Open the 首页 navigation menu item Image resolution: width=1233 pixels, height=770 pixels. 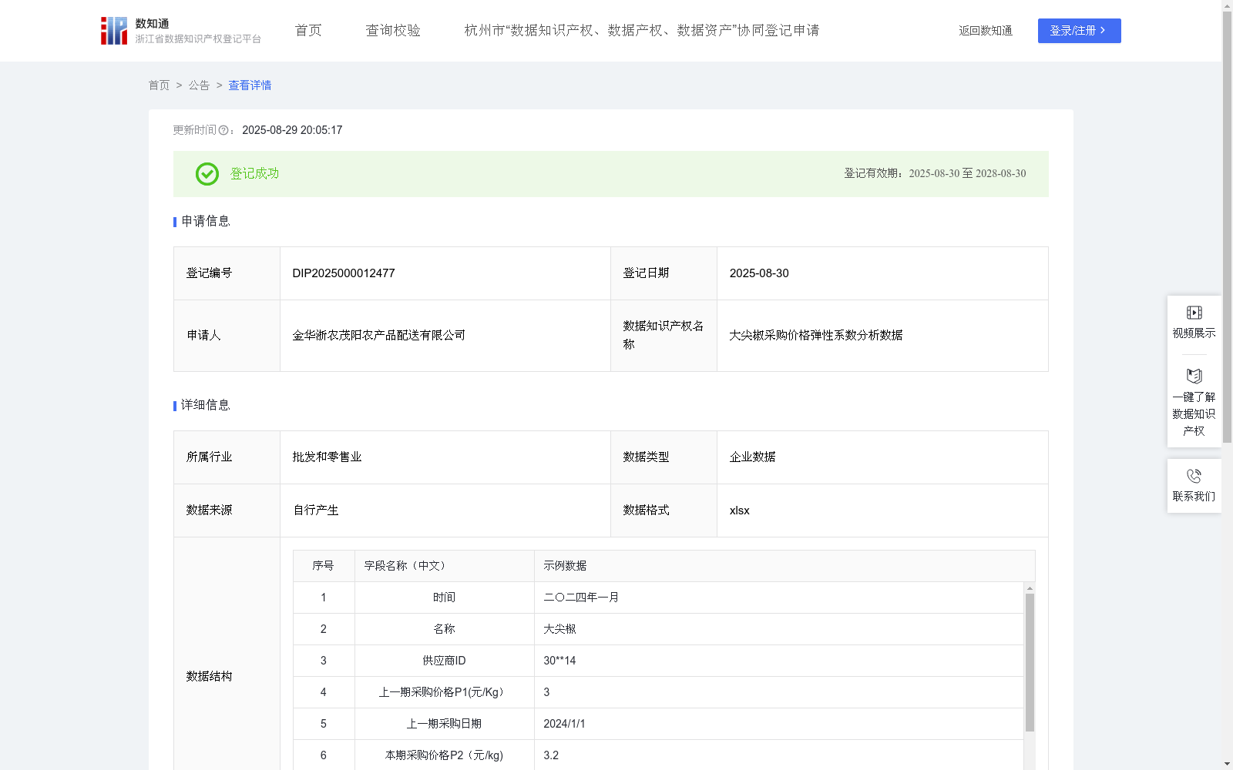click(x=307, y=30)
